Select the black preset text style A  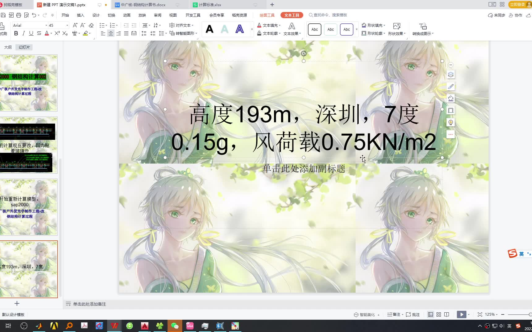pos(209,29)
